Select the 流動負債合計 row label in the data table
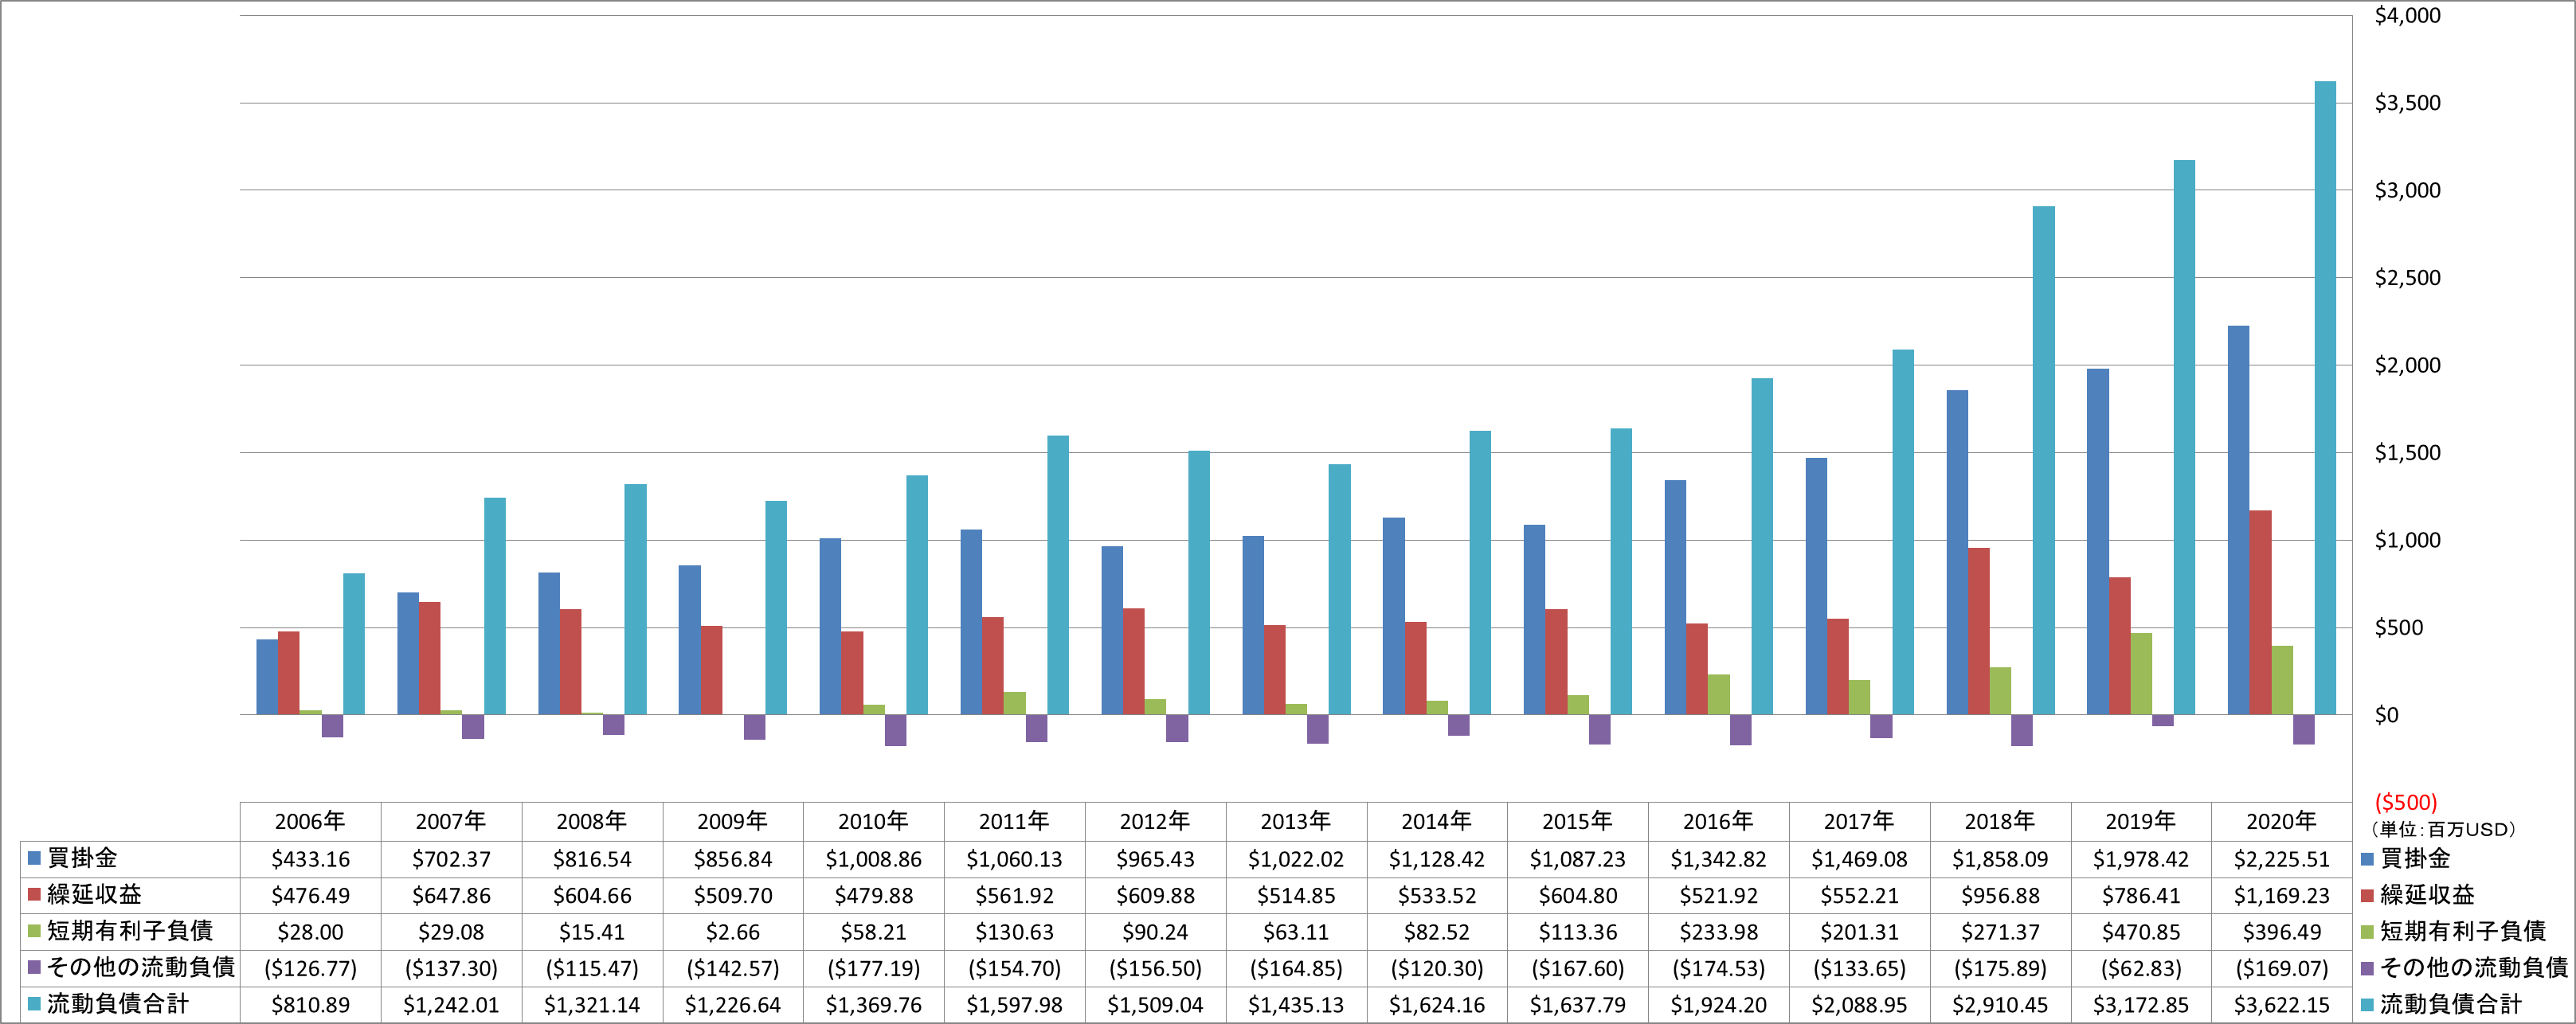The height and width of the screenshot is (1024, 2576). tap(117, 1003)
